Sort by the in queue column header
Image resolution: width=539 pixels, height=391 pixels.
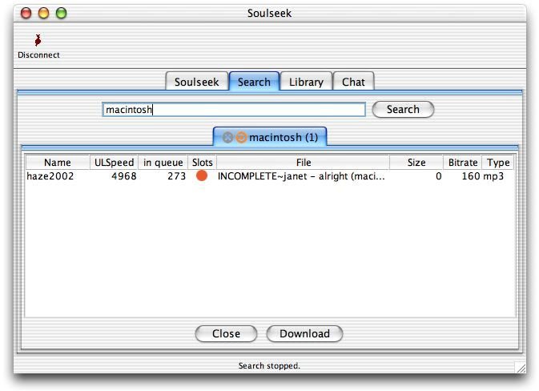[x=163, y=163]
